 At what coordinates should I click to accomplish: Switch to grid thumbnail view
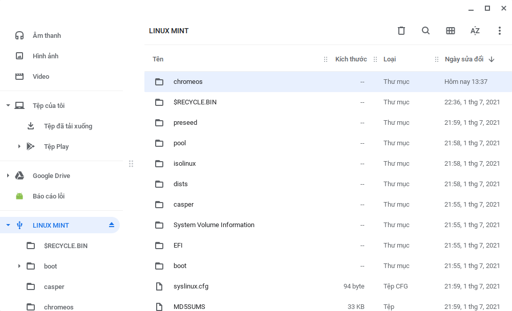450,31
